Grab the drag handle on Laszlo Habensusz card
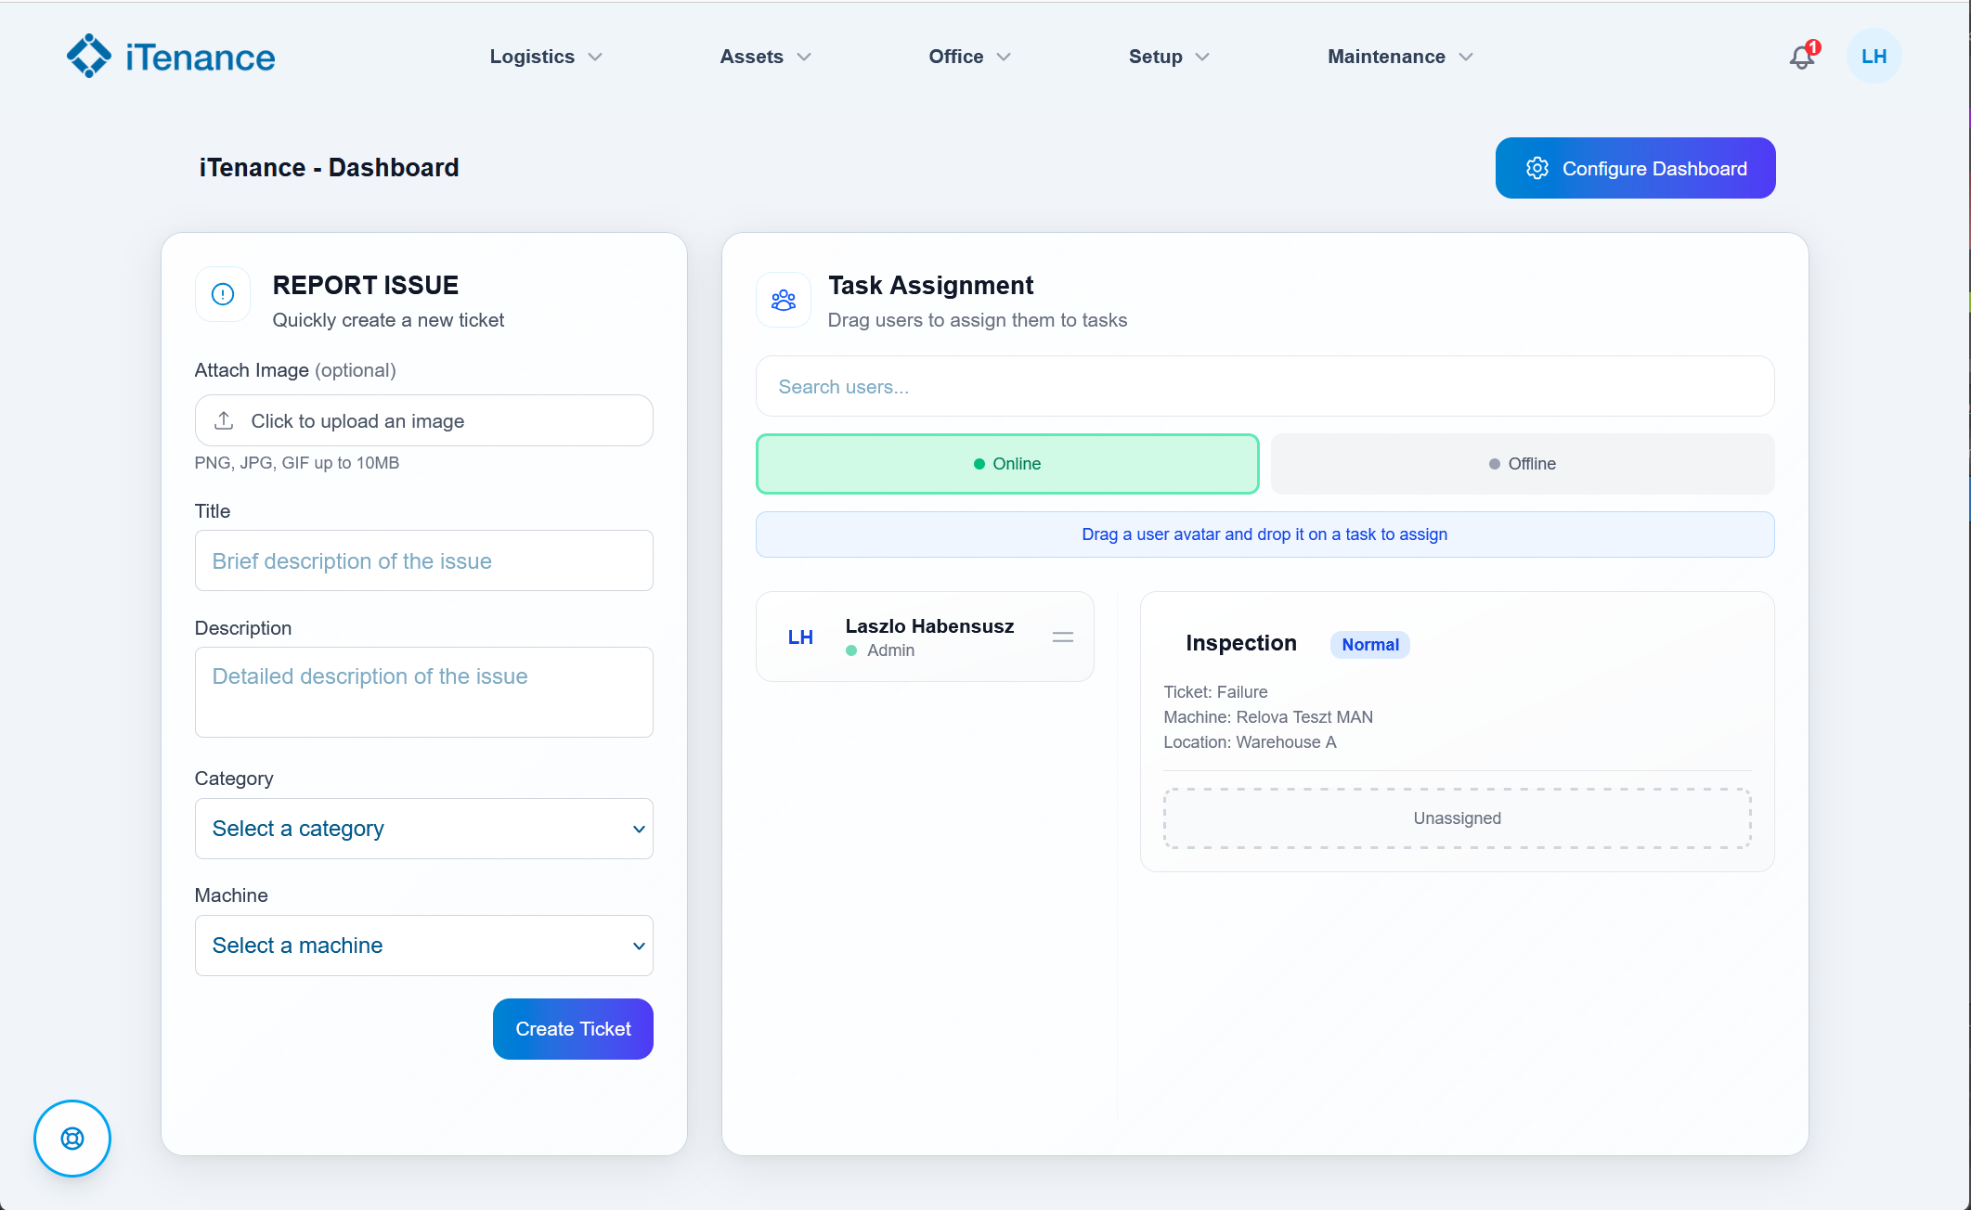This screenshot has width=1971, height=1210. 1062,637
